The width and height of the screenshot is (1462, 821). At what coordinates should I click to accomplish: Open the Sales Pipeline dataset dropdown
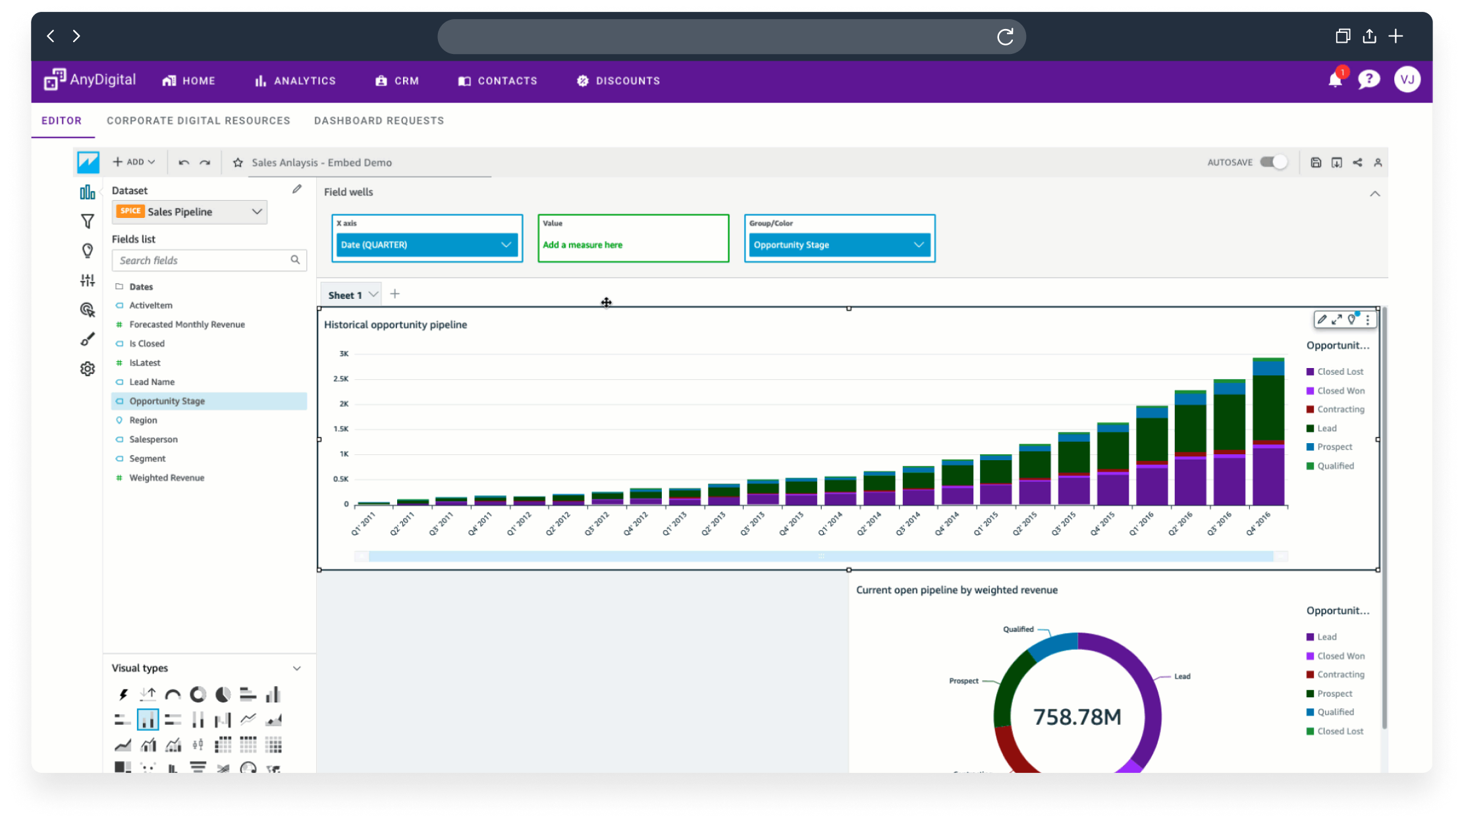point(256,212)
